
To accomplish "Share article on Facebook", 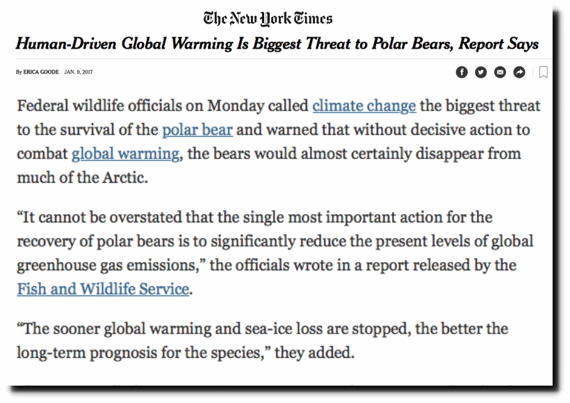I will 462,72.
